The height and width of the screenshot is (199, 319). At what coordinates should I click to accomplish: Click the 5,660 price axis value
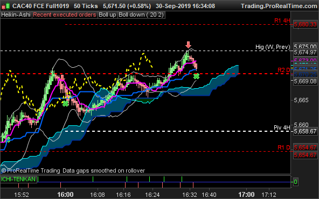[x=301, y=125]
